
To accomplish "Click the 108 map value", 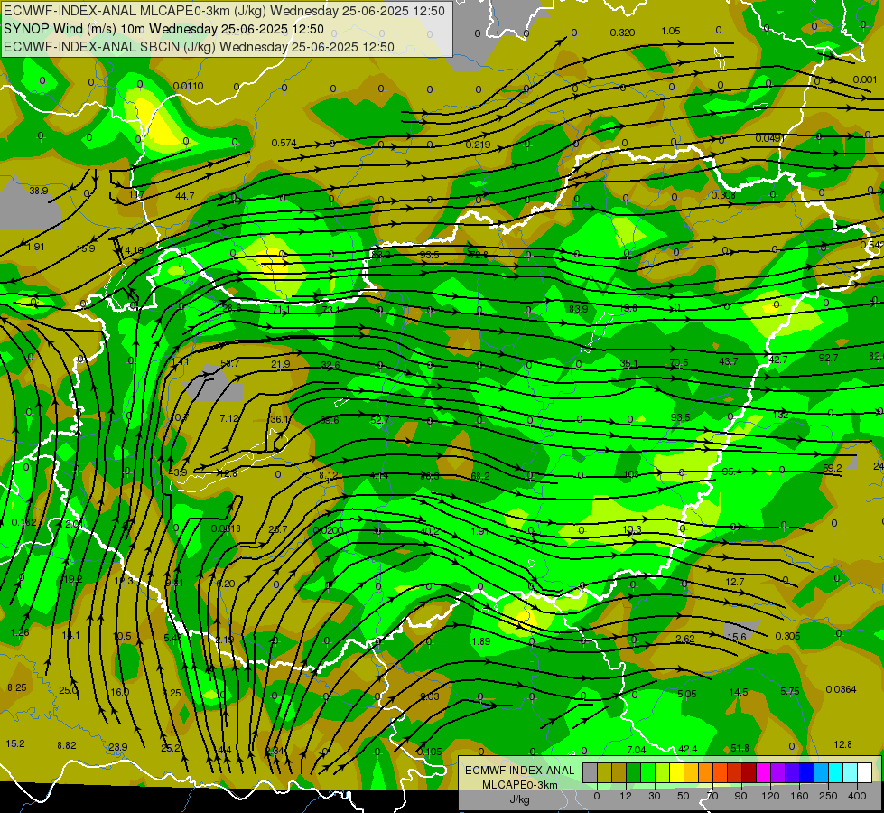I will click(631, 474).
